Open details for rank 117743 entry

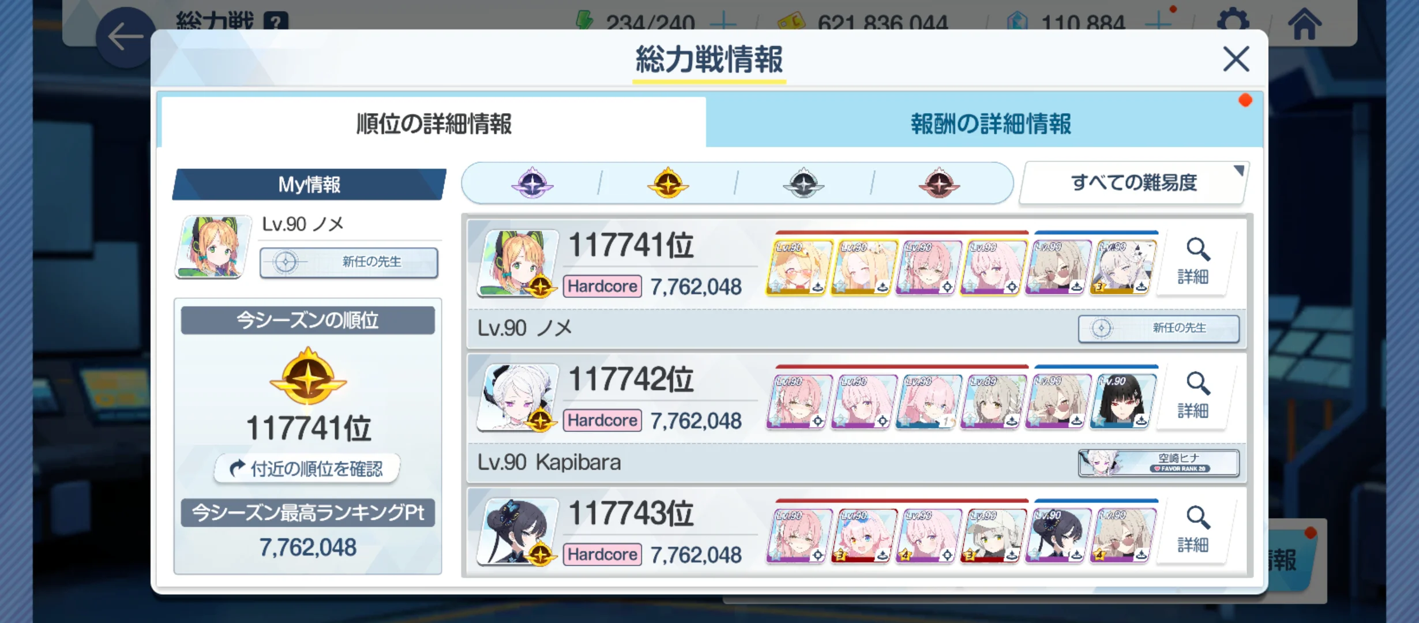pyautogui.click(x=1193, y=531)
